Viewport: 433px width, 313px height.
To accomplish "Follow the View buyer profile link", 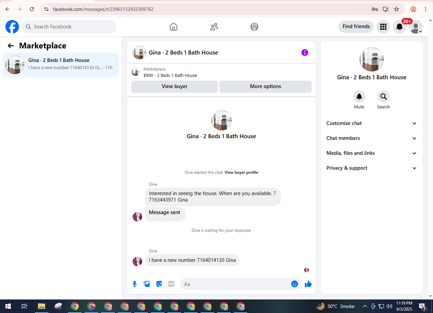I will pos(241,172).
